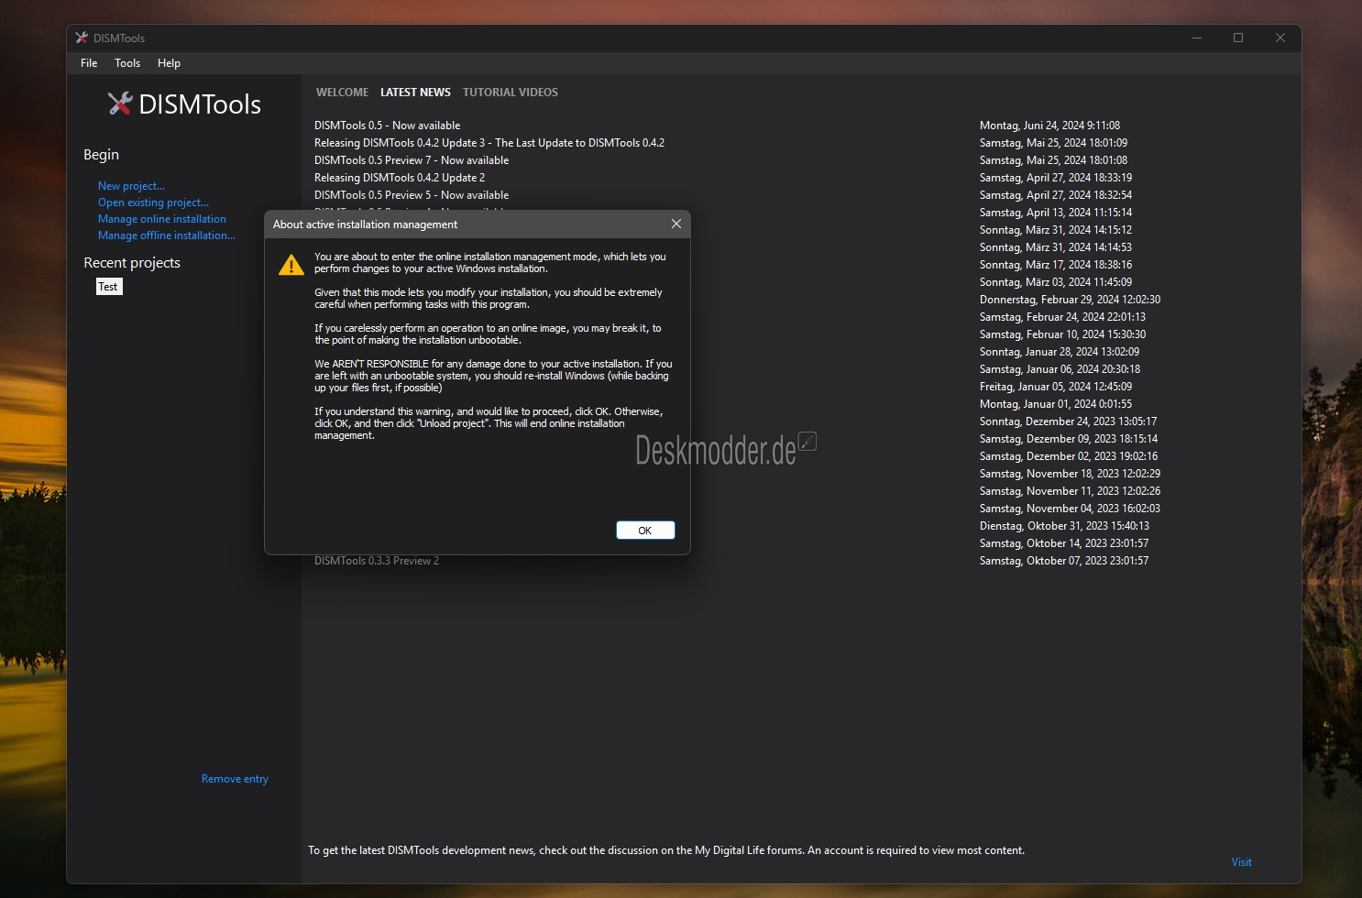Click date Sonntag, Januar 28, 2024 13:02:09
The height and width of the screenshot is (898, 1362).
(x=1060, y=352)
